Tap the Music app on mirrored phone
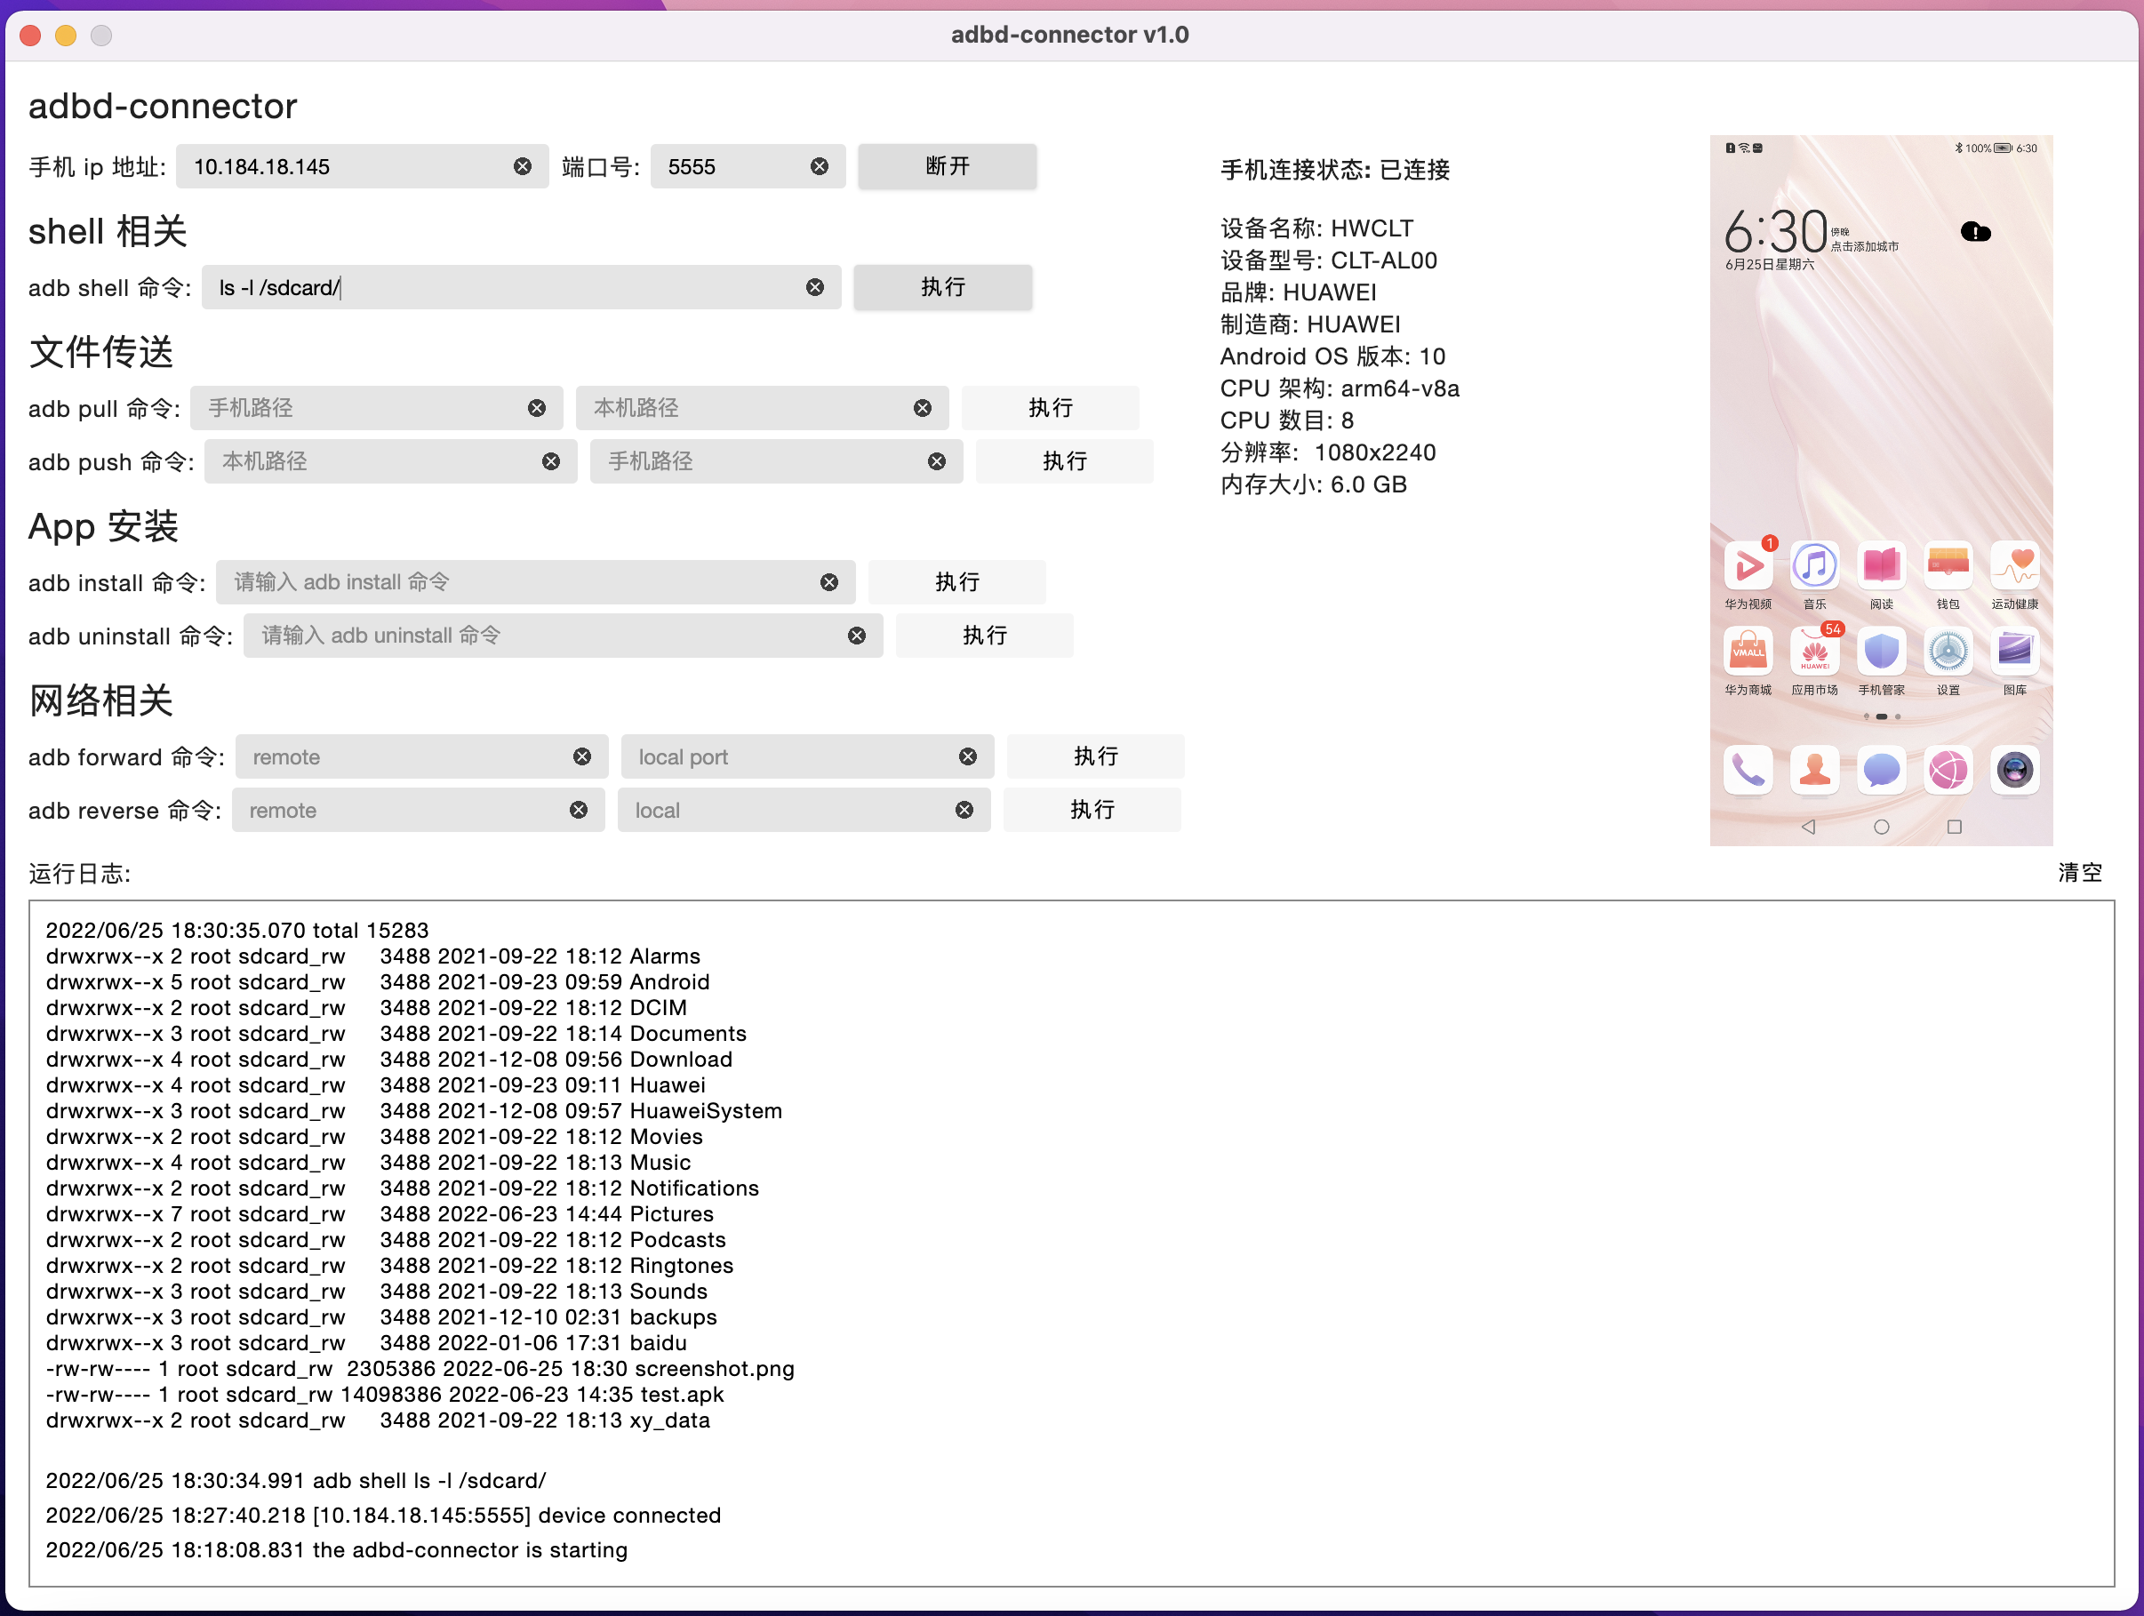This screenshot has height=1616, width=2144. tap(1814, 566)
